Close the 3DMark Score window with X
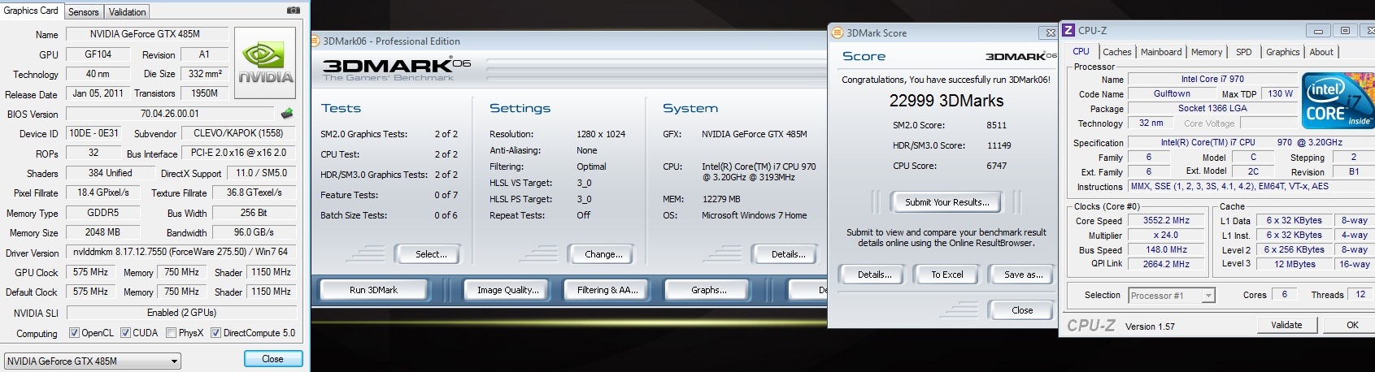Screen dimensions: 1375x372 coord(1050,33)
